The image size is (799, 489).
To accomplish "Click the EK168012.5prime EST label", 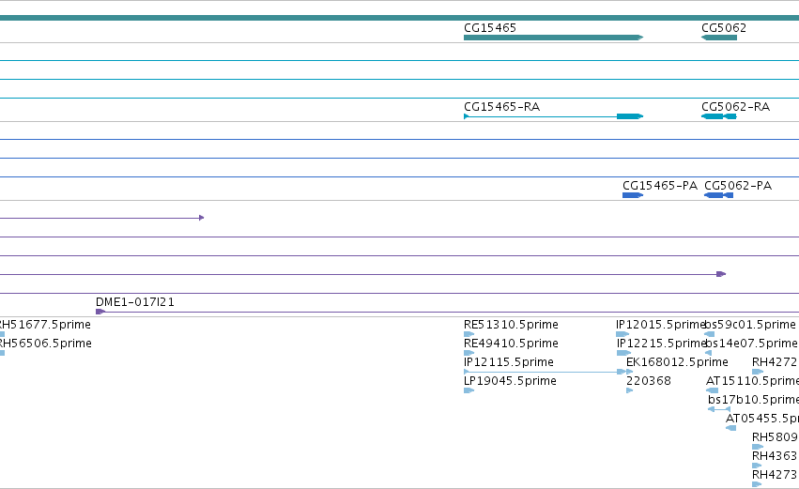I will [677, 362].
